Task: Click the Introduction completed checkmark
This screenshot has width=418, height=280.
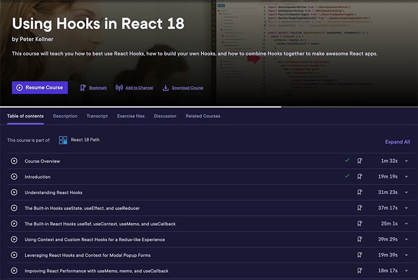Action: tap(347, 176)
